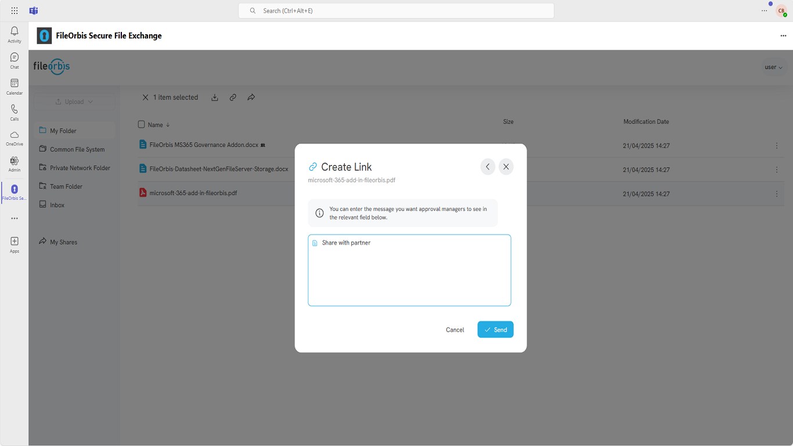Focus the Teams search box
Image resolution: width=793 pixels, height=446 pixels.
coord(396,10)
